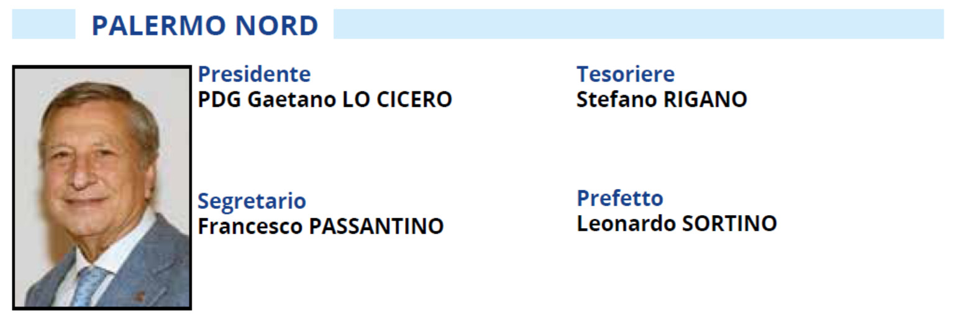
Task: Select the name Stefano RIGANO
Action: click(662, 99)
